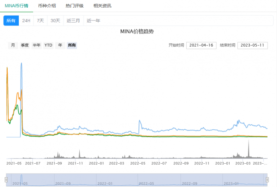
Task: Click the right handle of the navigator slider
Action: 268,179
